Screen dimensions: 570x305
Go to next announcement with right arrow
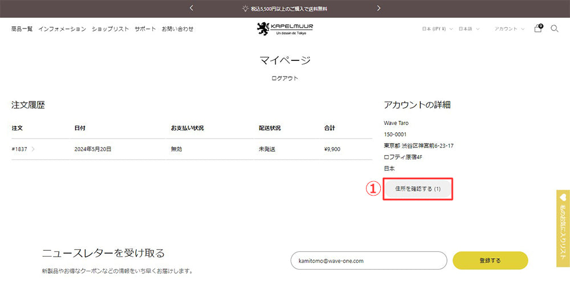coord(378,9)
